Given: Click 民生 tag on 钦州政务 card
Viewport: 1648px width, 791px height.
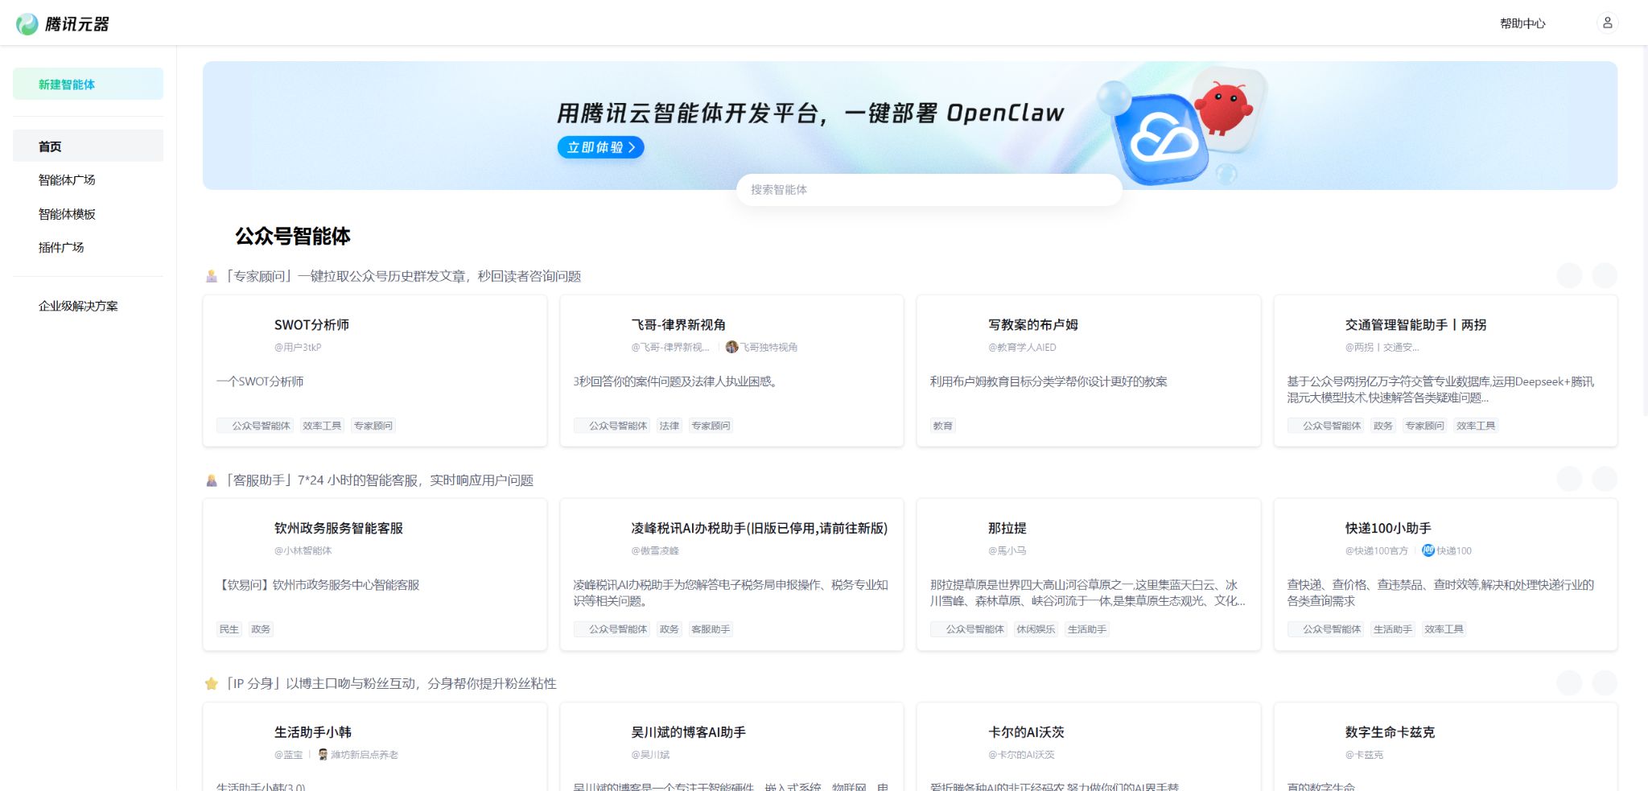Looking at the screenshot, I should 229,629.
